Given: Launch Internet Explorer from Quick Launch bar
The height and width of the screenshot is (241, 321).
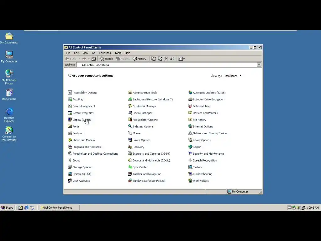Looking at the screenshot, I should [26, 208].
